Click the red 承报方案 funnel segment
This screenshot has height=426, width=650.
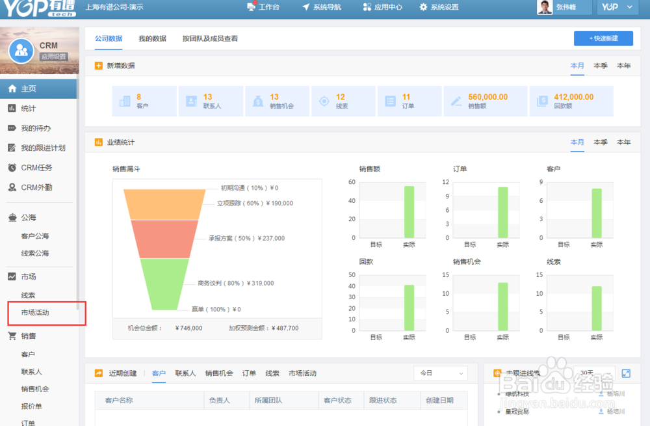(x=164, y=239)
